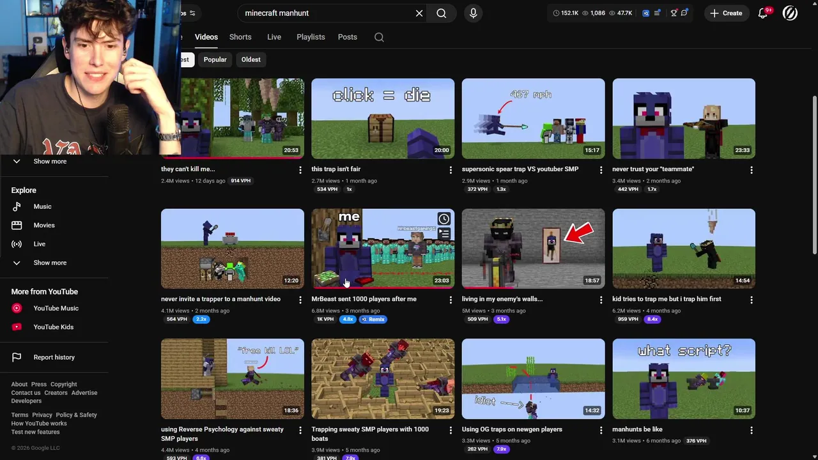Open three-dot menu for 'Trapping sweaty SMP players'
Viewport: 818px width, 460px height.
(451, 431)
